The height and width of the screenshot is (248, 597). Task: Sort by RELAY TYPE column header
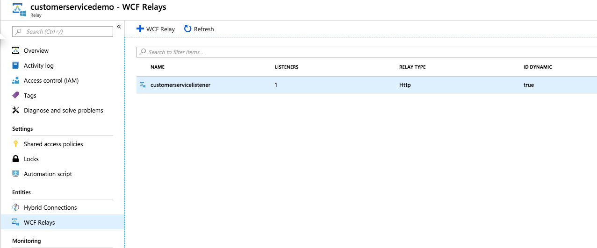pos(412,67)
